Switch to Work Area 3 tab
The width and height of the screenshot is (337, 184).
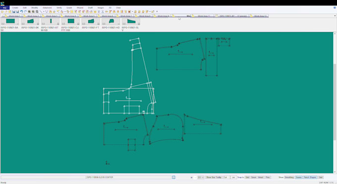(x=50, y=16)
